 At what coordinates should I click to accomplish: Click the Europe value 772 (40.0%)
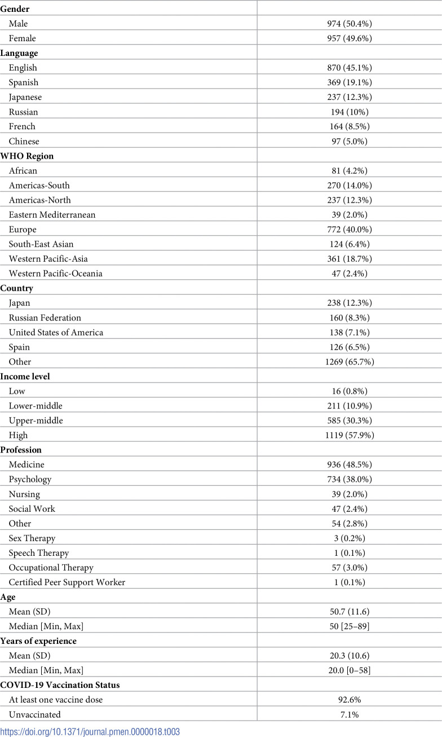click(x=349, y=229)
